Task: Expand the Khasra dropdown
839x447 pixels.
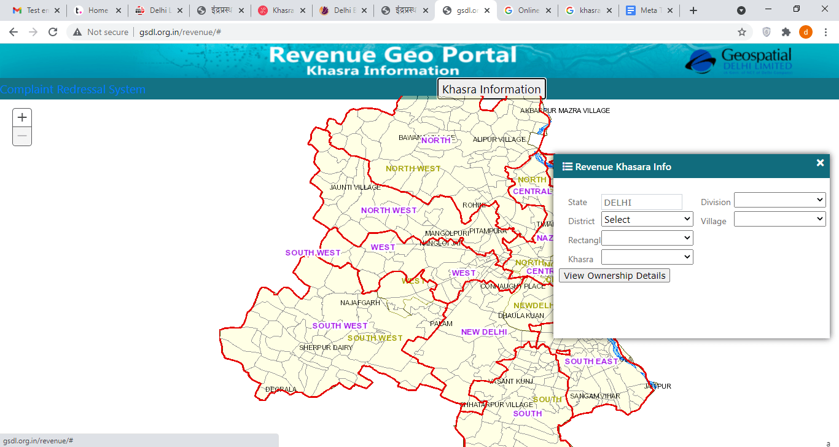Action: (x=647, y=257)
